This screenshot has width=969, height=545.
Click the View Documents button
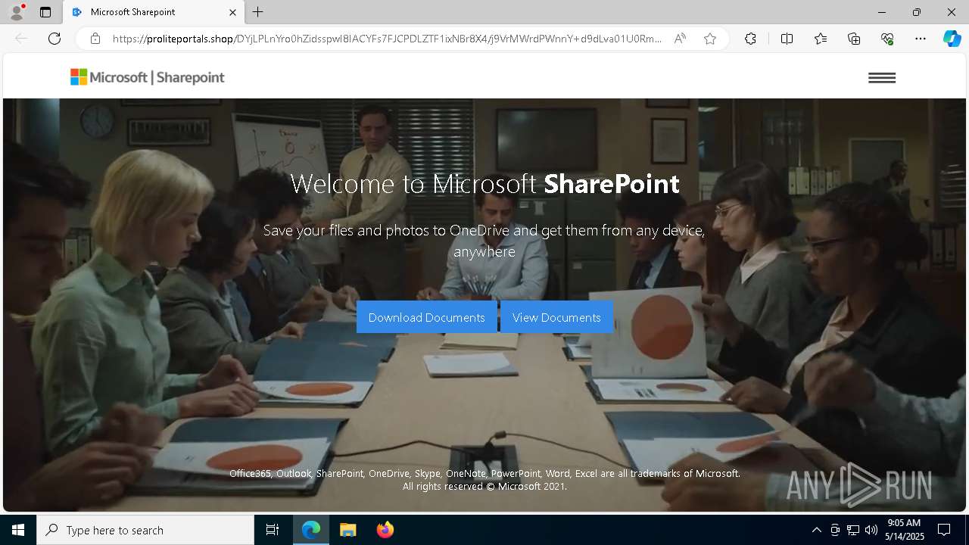(556, 317)
